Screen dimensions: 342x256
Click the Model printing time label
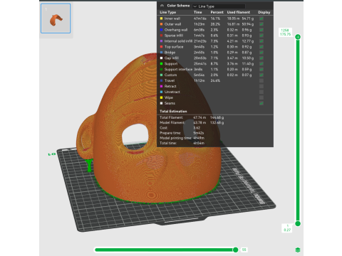pyautogui.click(x=175, y=138)
